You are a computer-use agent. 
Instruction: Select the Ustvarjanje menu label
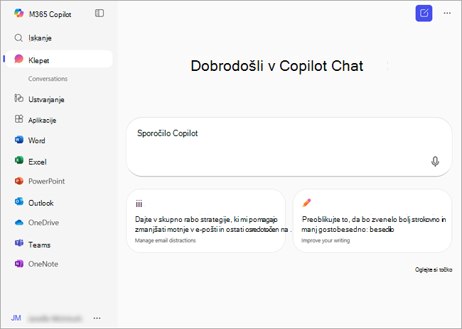tap(46, 100)
